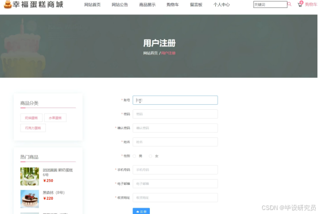The image size is (318, 214).
Task: Click the ¥250 price text
Action: point(48,180)
